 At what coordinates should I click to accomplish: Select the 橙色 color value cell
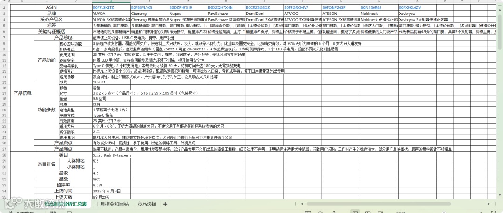pyautogui.click(x=111, y=88)
